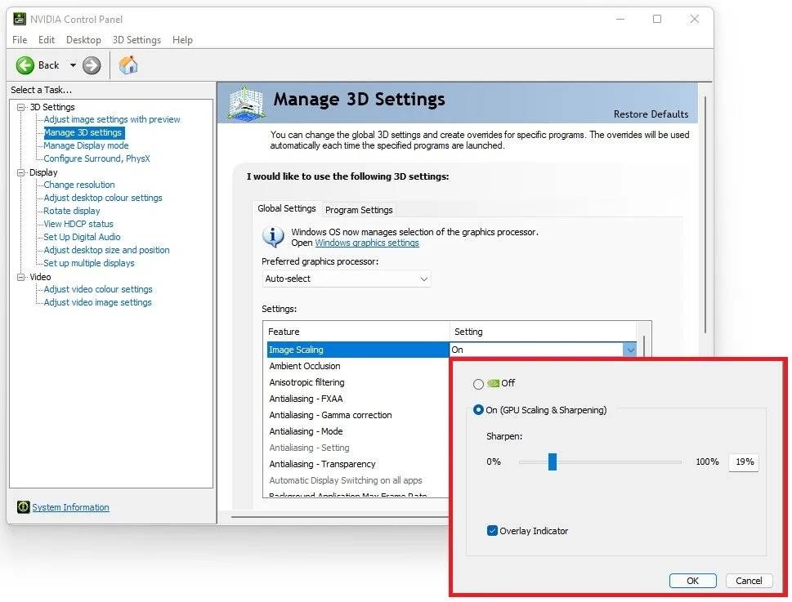792x602 pixels.
Task: Collapse the Video tree node
Action: pos(20,277)
